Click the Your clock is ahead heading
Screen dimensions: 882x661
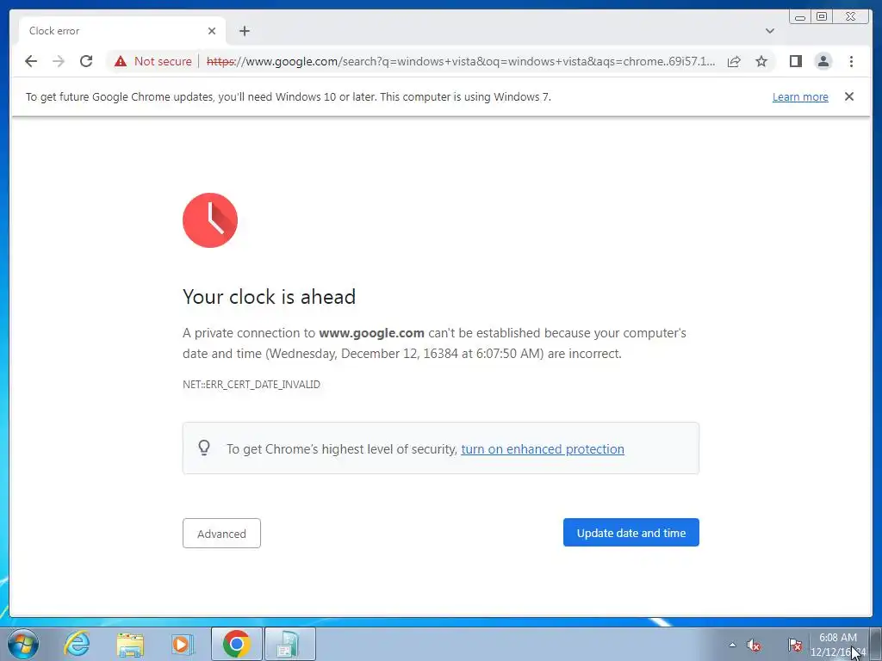pyautogui.click(x=269, y=297)
